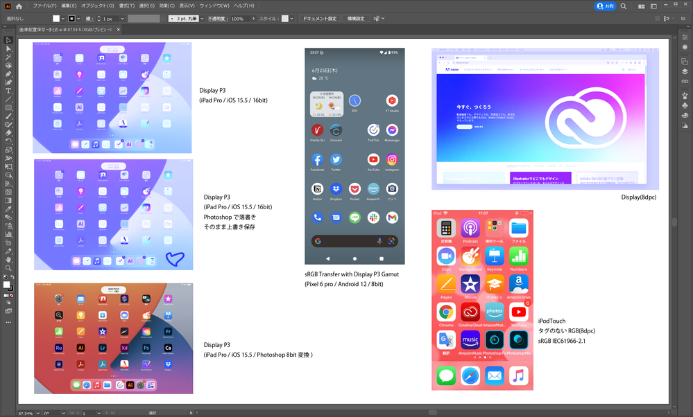Viewport: 693px width, 417px height.
Task: Select the Pixel 6 pro Android screenshot
Action: point(354,157)
